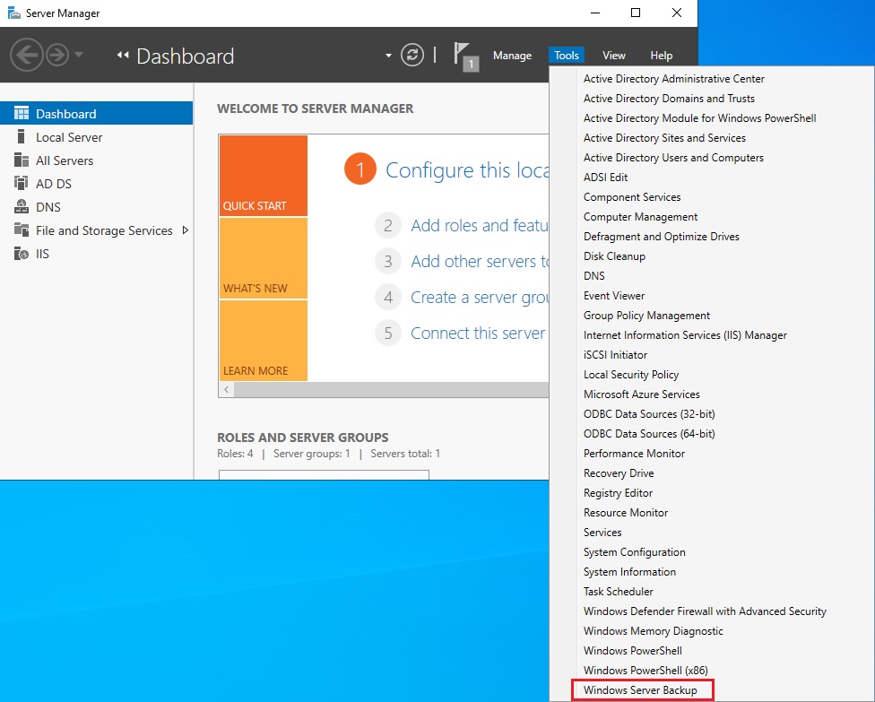The width and height of the screenshot is (875, 702).
Task: Select All Servers in the navigation pane
Action: [65, 160]
